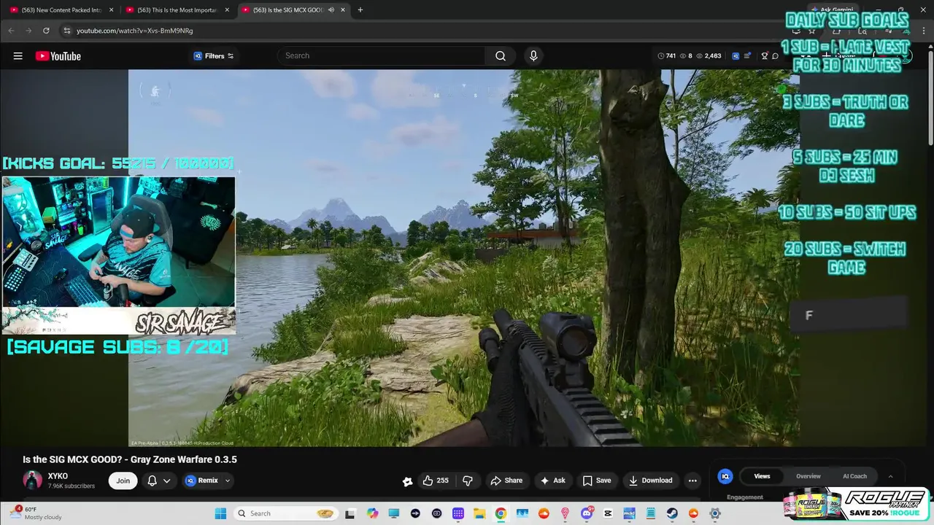
Task: Open the XYKO channel name link
Action: 58,476
